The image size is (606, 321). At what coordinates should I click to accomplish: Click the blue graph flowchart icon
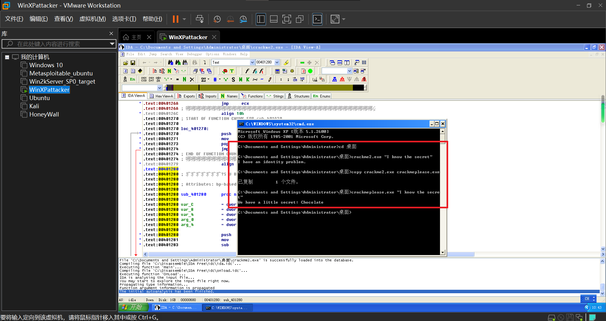pos(335,80)
